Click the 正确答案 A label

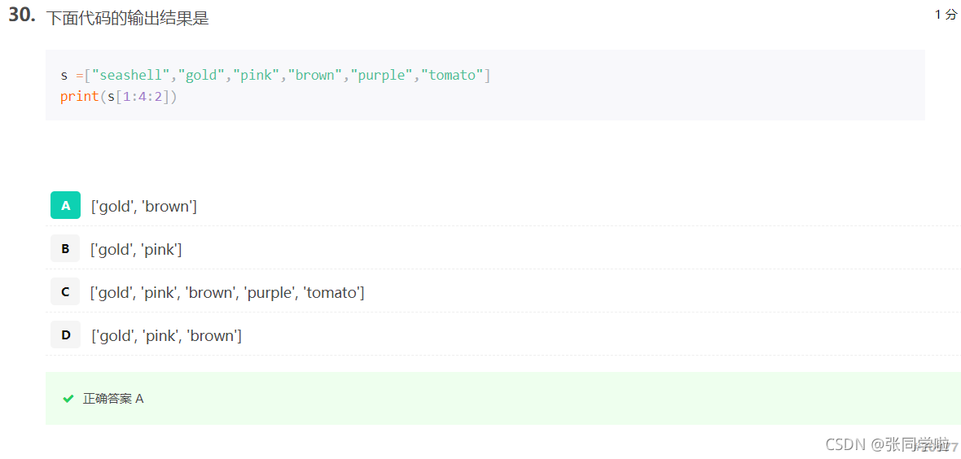pos(113,398)
